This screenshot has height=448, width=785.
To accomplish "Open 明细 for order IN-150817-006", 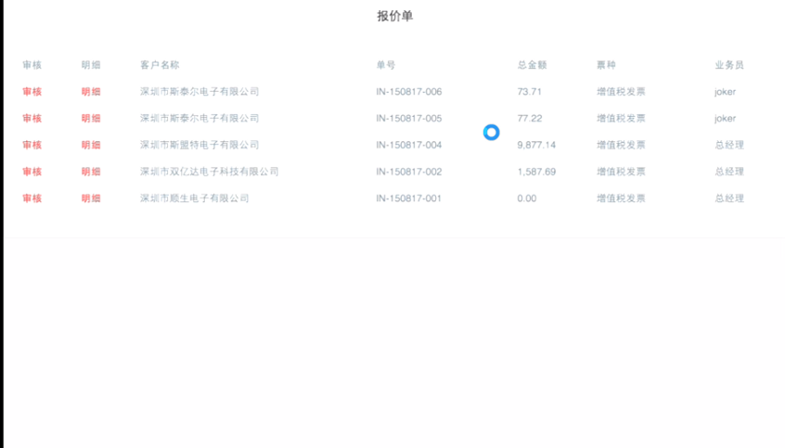I will pyautogui.click(x=91, y=92).
